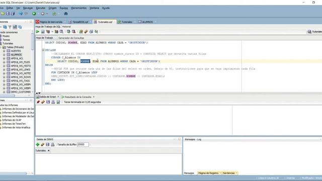Click the Filter funnel in the Connections panel
The width and height of the screenshot is (322, 181).
click(x=10, y=27)
